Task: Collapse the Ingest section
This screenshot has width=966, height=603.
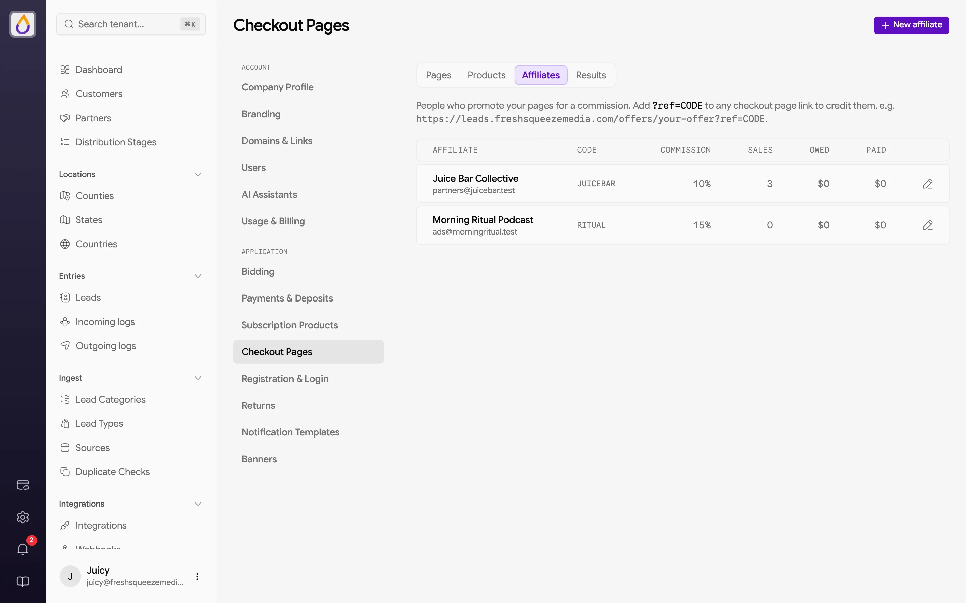Action: pyautogui.click(x=198, y=378)
